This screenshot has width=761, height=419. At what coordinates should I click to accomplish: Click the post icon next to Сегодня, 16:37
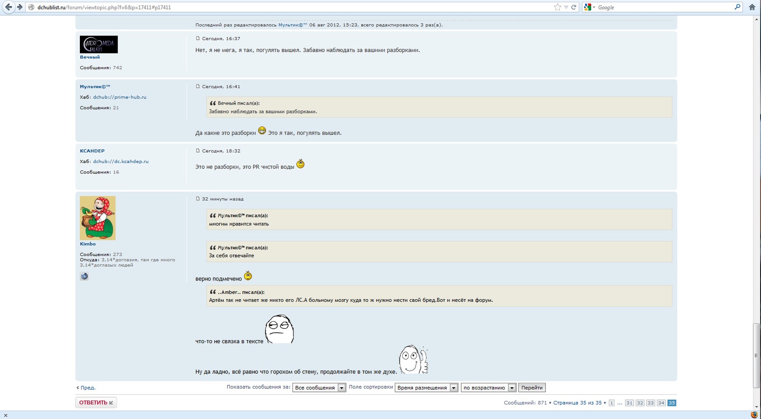[x=198, y=38]
